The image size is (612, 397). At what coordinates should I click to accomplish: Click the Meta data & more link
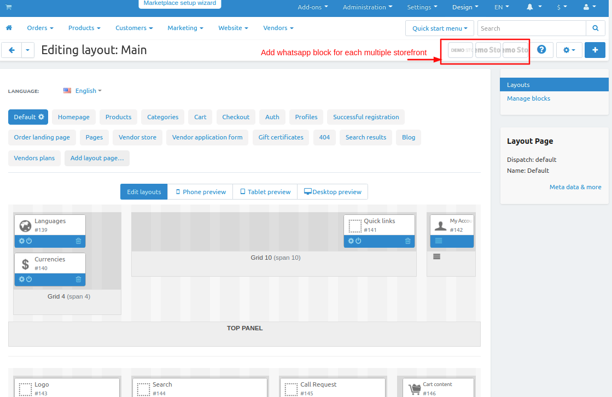[x=575, y=187]
